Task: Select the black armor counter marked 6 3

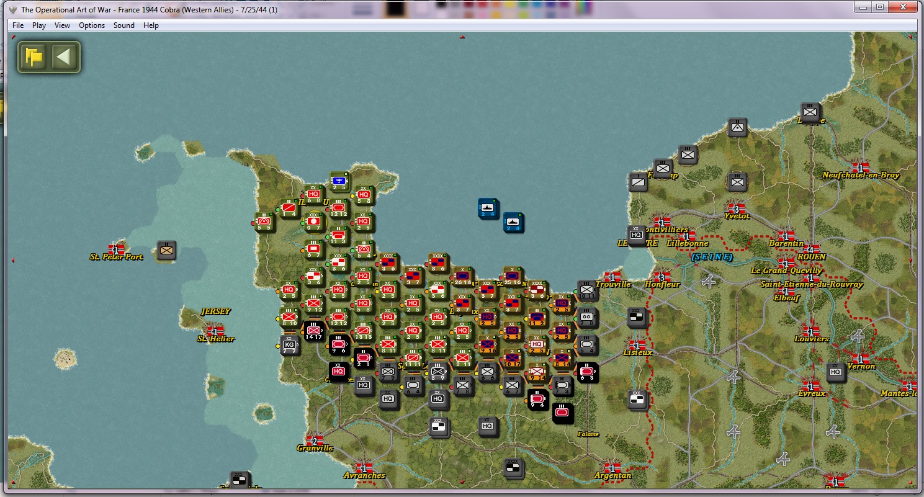Action: (x=587, y=372)
